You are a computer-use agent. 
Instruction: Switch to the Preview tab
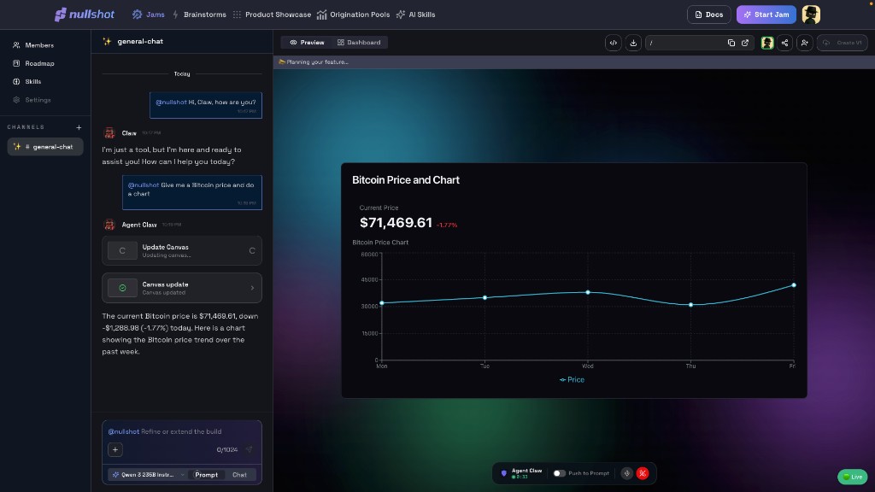pyautogui.click(x=307, y=43)
